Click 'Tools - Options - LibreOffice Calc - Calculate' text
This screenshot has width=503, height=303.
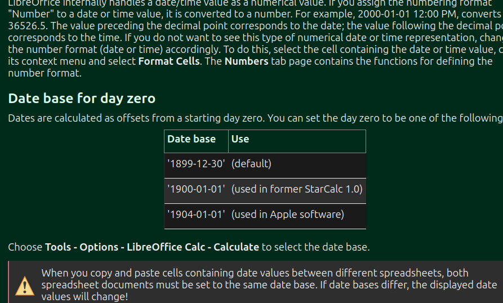tap(152, 247)
